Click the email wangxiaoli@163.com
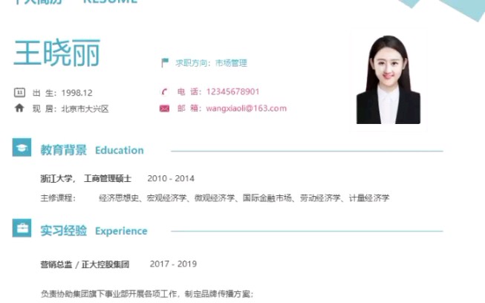The image size is (485, 303). (246, 108)
